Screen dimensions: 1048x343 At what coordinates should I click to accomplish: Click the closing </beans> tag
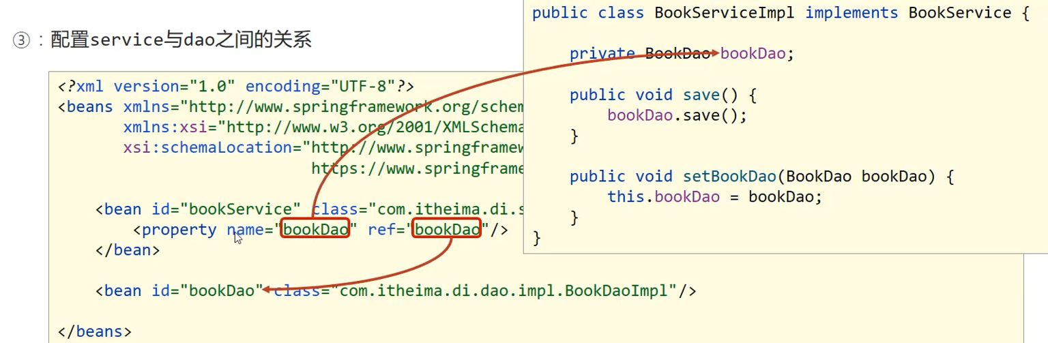[x=95, y=332]
